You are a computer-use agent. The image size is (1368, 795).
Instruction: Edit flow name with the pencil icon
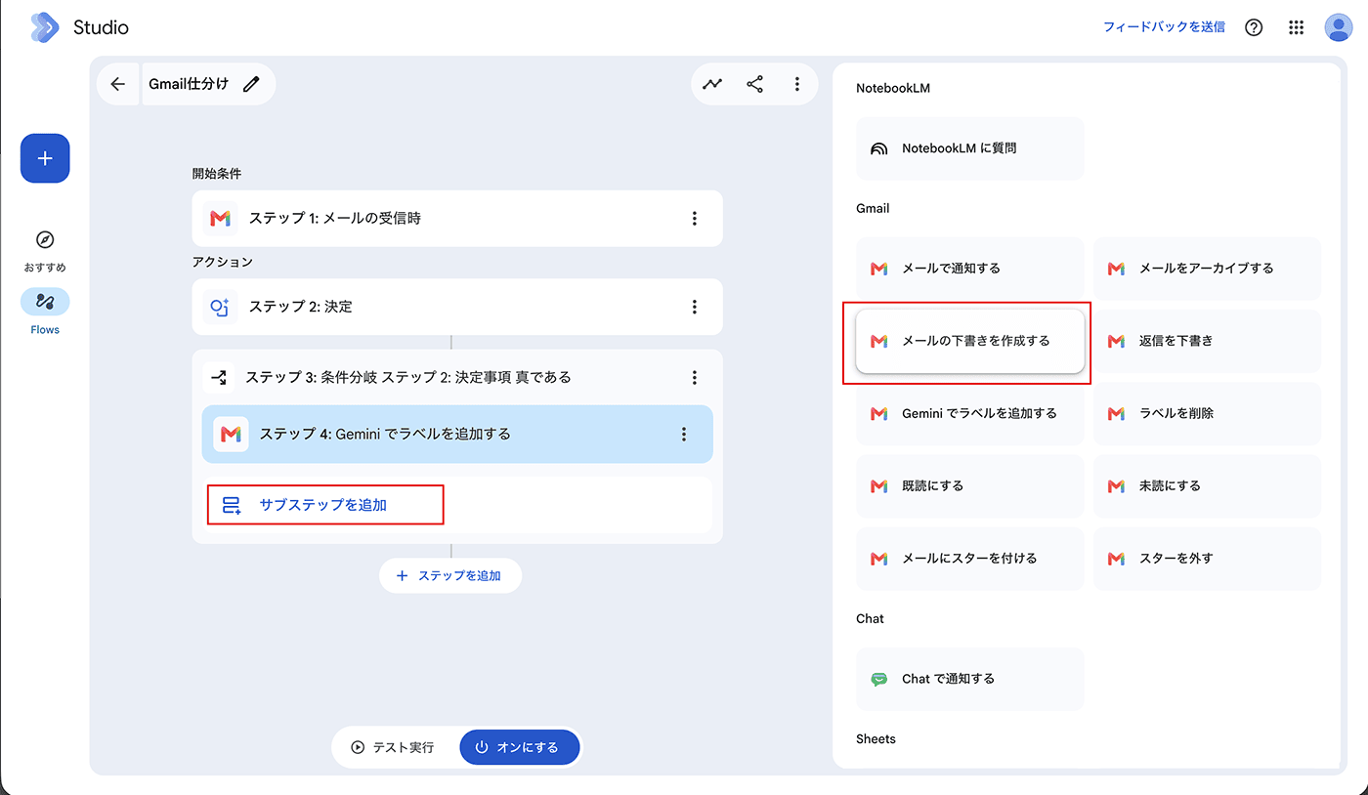click(x=252, y=84)
